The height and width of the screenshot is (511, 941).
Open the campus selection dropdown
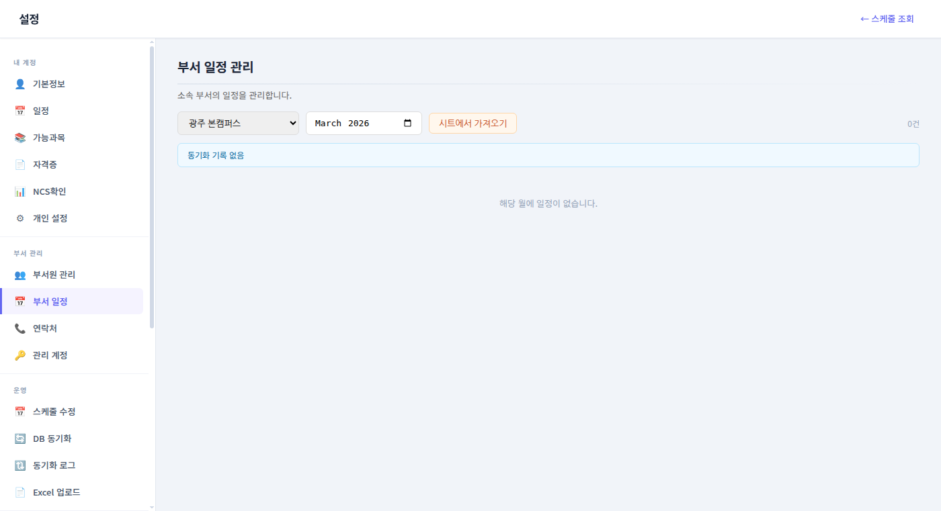click(238, 123)
